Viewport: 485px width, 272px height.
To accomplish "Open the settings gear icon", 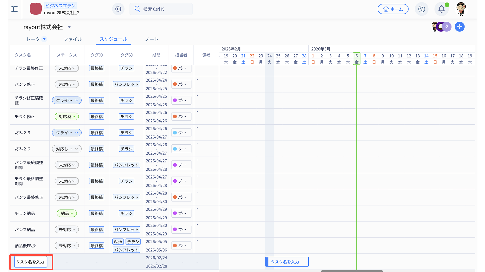I will coord(118,9).
